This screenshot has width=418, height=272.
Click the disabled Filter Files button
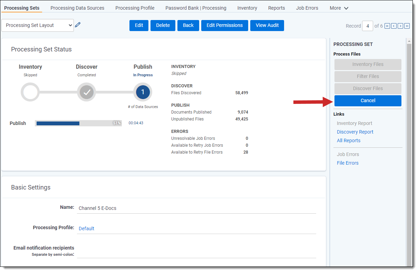pos(368,76)
